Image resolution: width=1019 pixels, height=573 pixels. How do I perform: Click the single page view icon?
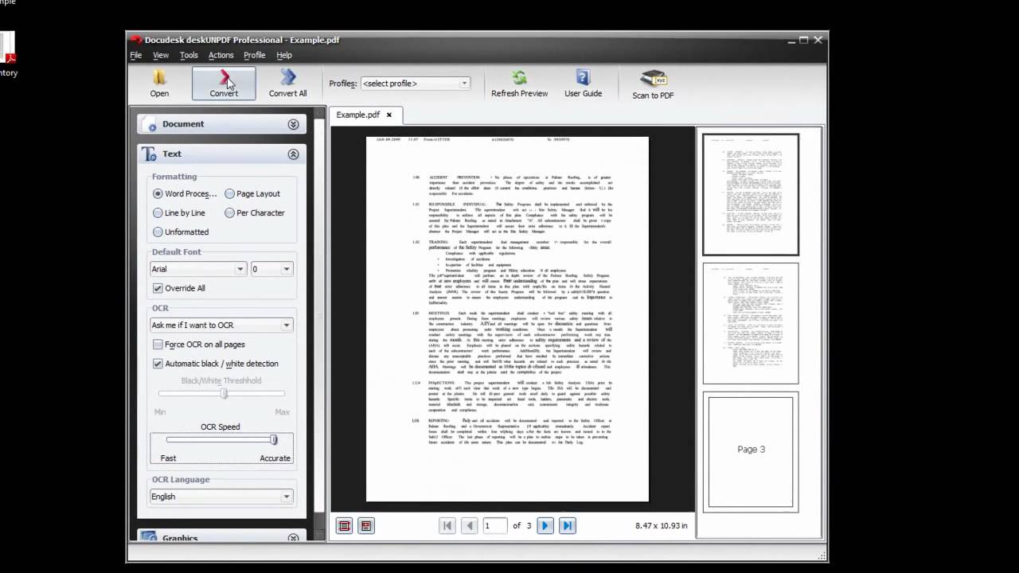point(344,526)
